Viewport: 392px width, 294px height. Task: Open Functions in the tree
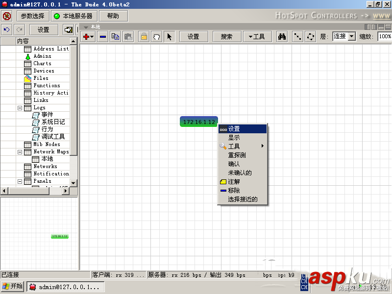click(x=47, y=85)
